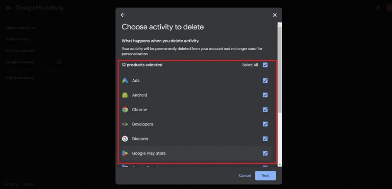Click the Next button

[x=266, y=175]
